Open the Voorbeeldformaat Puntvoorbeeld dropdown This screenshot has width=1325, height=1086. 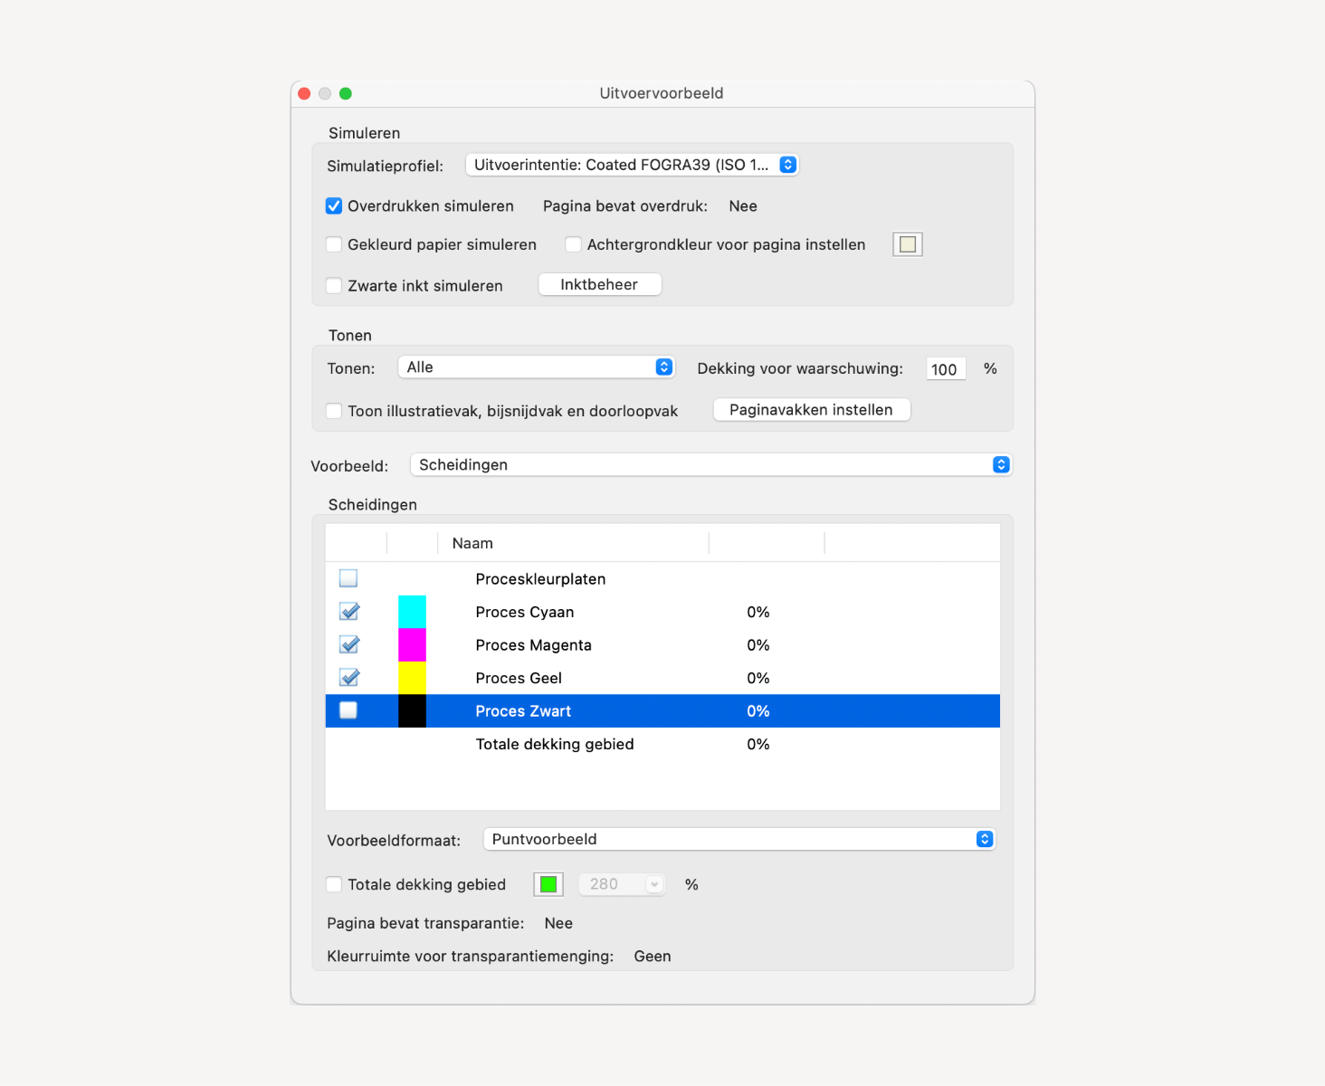(x=739, y=839)
